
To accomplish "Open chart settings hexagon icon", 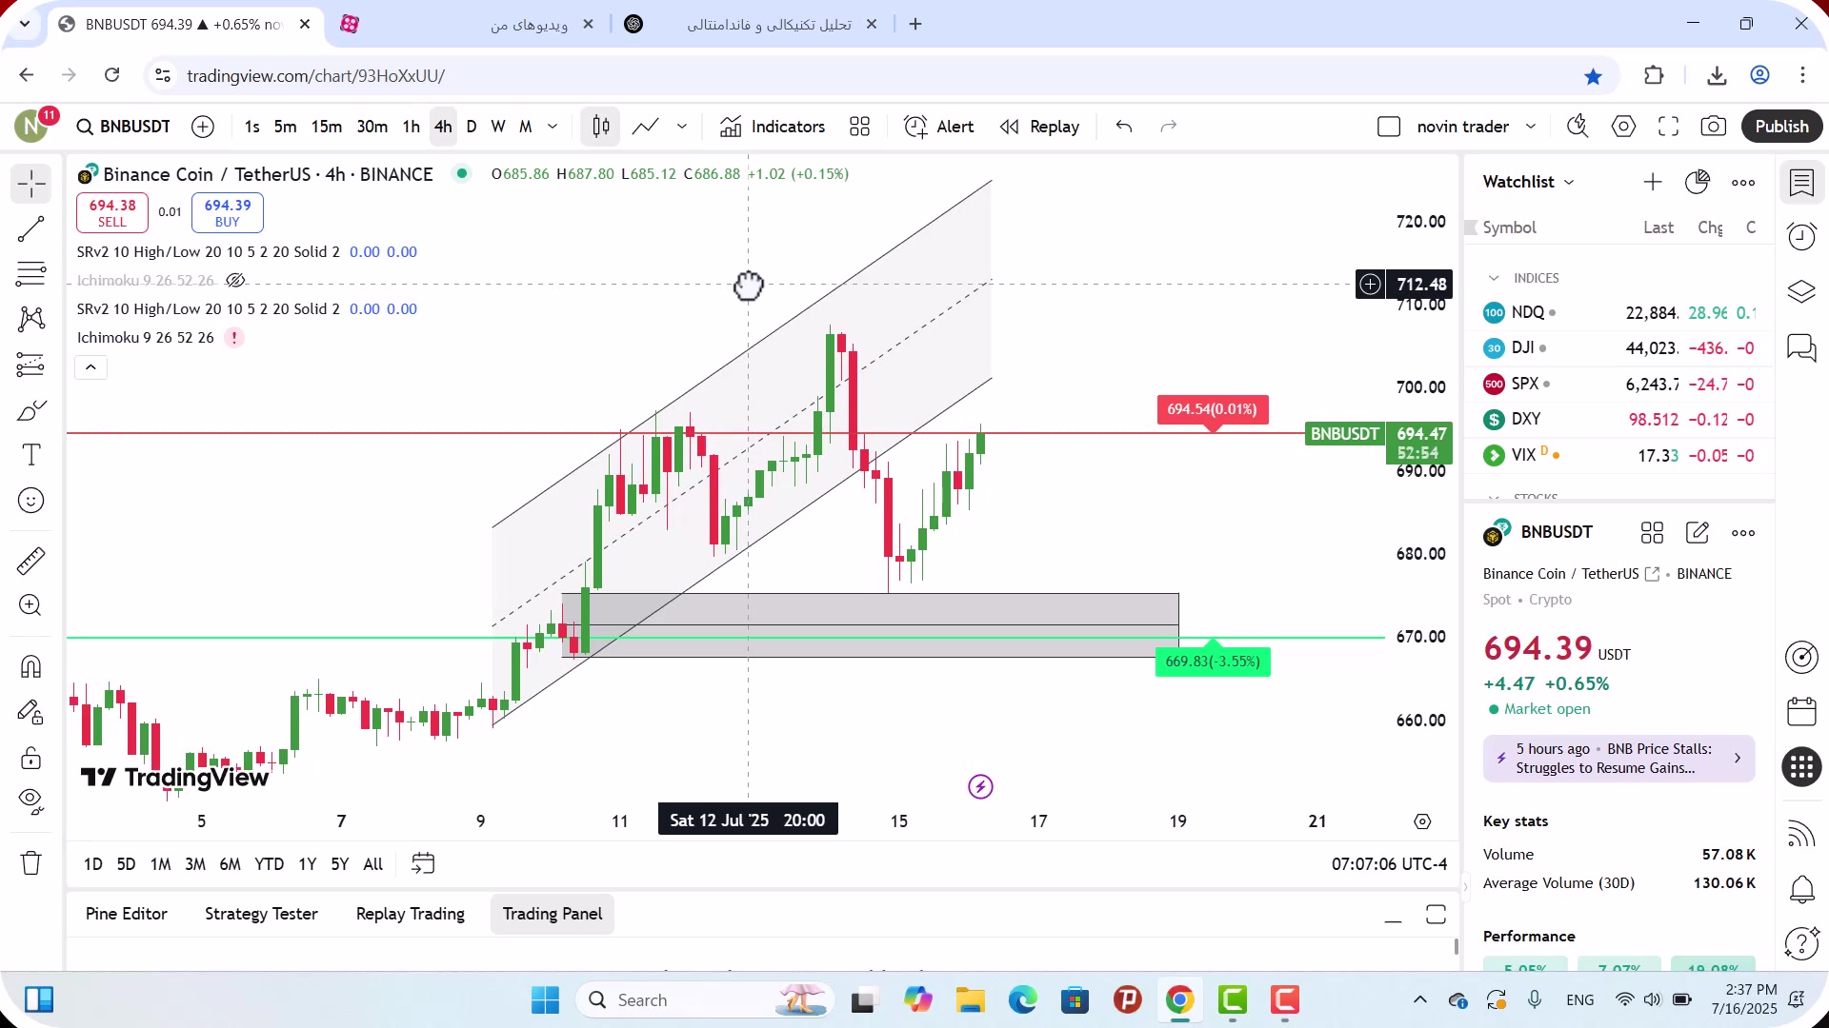I will pos(1623,127).
